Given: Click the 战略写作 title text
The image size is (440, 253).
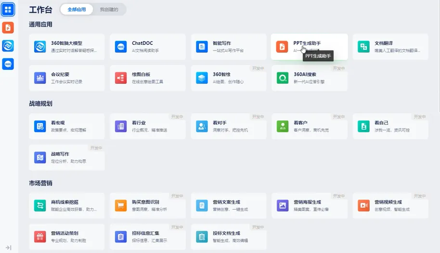Looking at the screenshot, I should 60,154.
